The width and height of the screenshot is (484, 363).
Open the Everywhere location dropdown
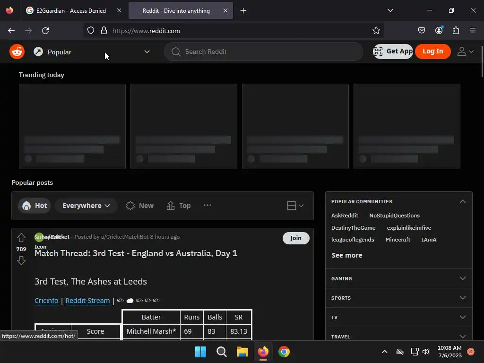(86, 206)
